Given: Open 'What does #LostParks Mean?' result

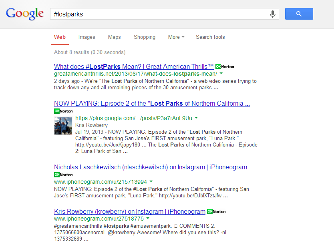Looking at the screenshot, I should point(134,66).
